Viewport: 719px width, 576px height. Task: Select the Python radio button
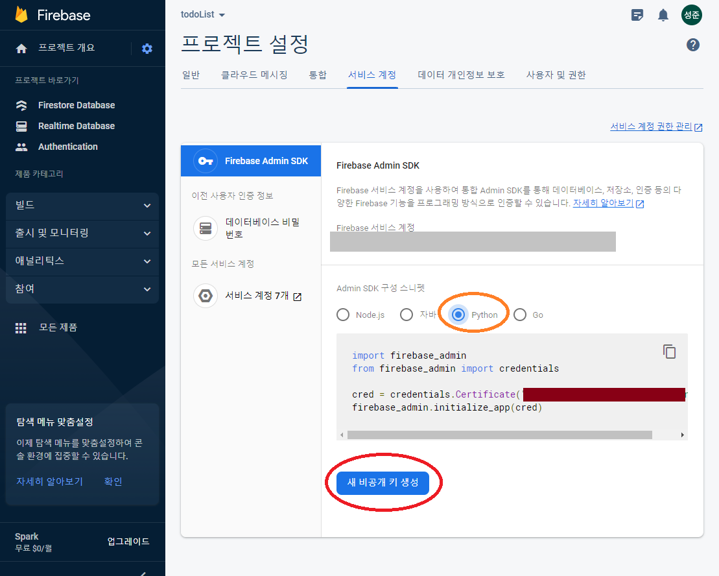[x=458, y=315]
